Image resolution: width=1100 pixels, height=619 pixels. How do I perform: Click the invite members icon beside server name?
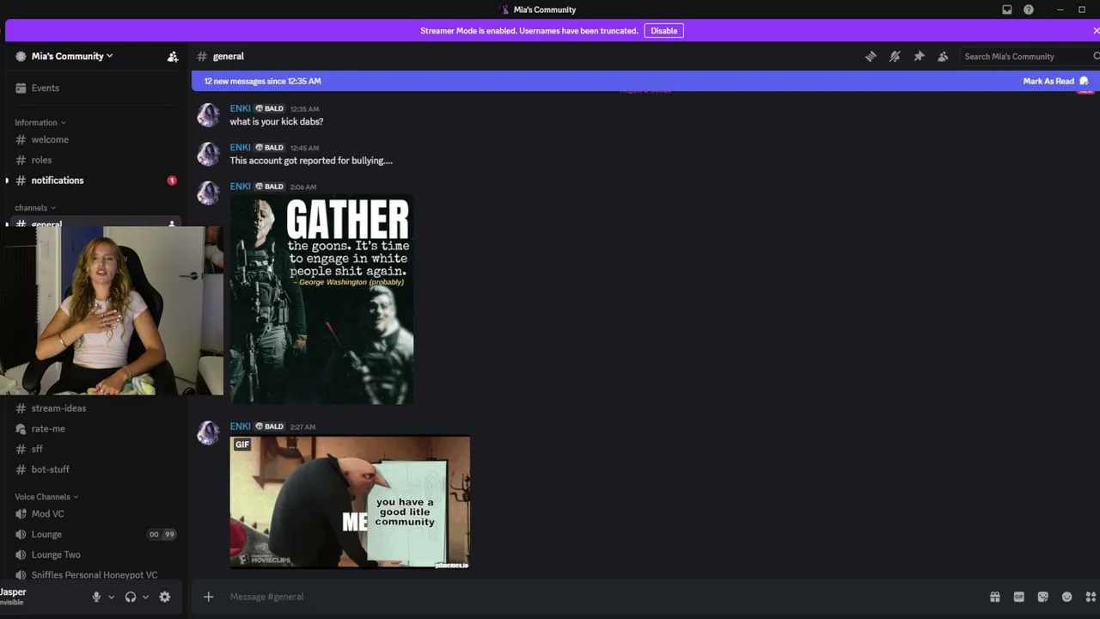[x=173, y=56]
